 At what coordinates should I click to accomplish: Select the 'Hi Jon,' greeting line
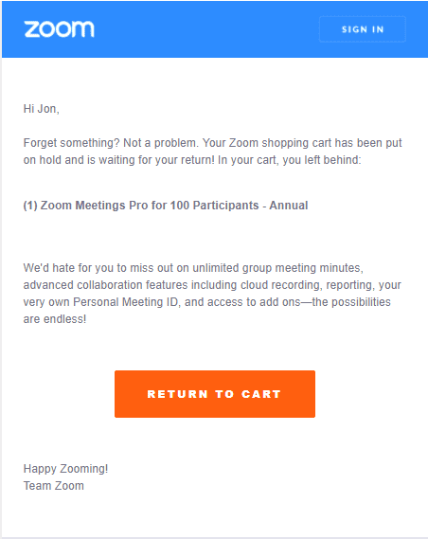[42, 109]
